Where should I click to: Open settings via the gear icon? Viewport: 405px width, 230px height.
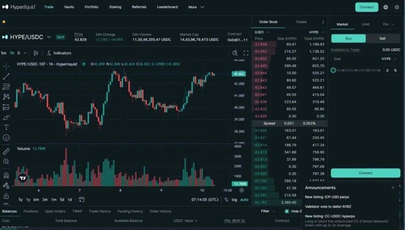(397, 7)
